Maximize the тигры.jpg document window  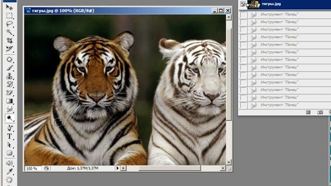(221, 10)
